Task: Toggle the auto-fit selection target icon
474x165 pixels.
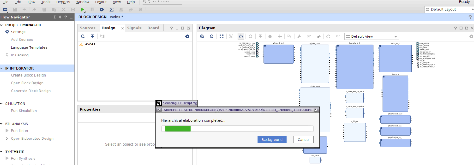Action: [x=241, y=36]
